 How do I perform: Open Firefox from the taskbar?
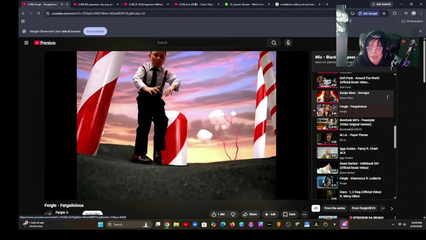click(x=232, y=224)
